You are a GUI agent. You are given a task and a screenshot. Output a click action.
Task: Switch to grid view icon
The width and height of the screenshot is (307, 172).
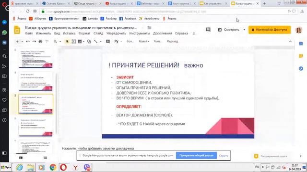46,158
